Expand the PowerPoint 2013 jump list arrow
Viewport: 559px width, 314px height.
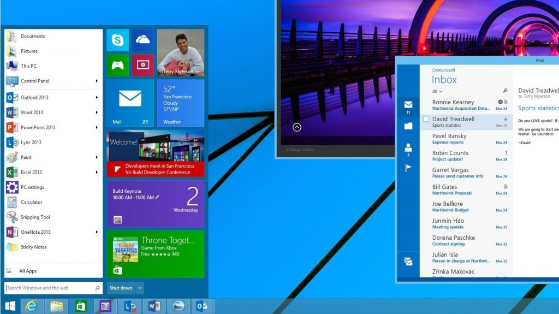97,127
